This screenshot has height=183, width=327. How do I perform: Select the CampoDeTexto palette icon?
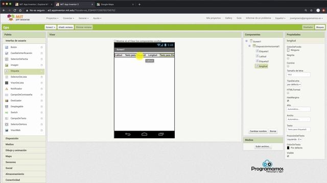(7, 118)
